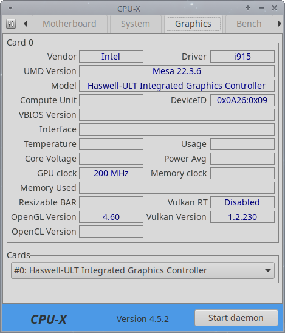
Task: Click the empty VBIOS Version field
Action: tap(177, 115)
